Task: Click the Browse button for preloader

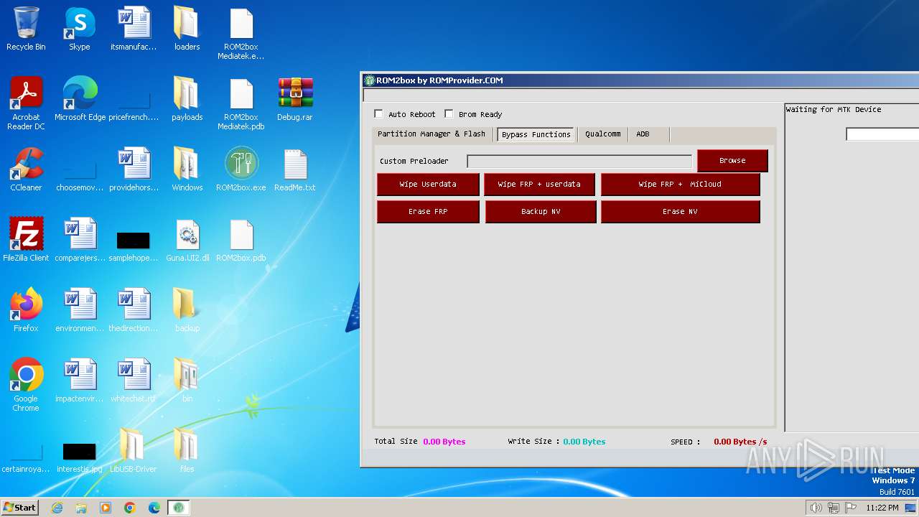Action: click(732, 160)
